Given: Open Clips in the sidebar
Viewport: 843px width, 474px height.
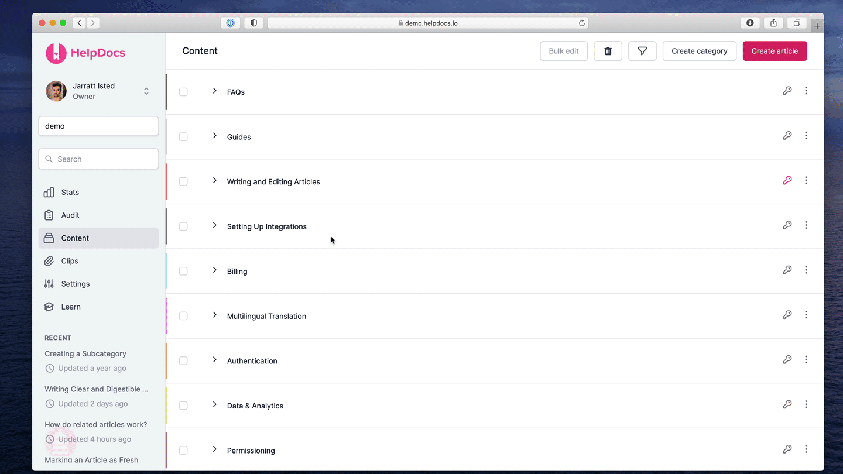Looking at the screenshot, I should tap(98, 261).
